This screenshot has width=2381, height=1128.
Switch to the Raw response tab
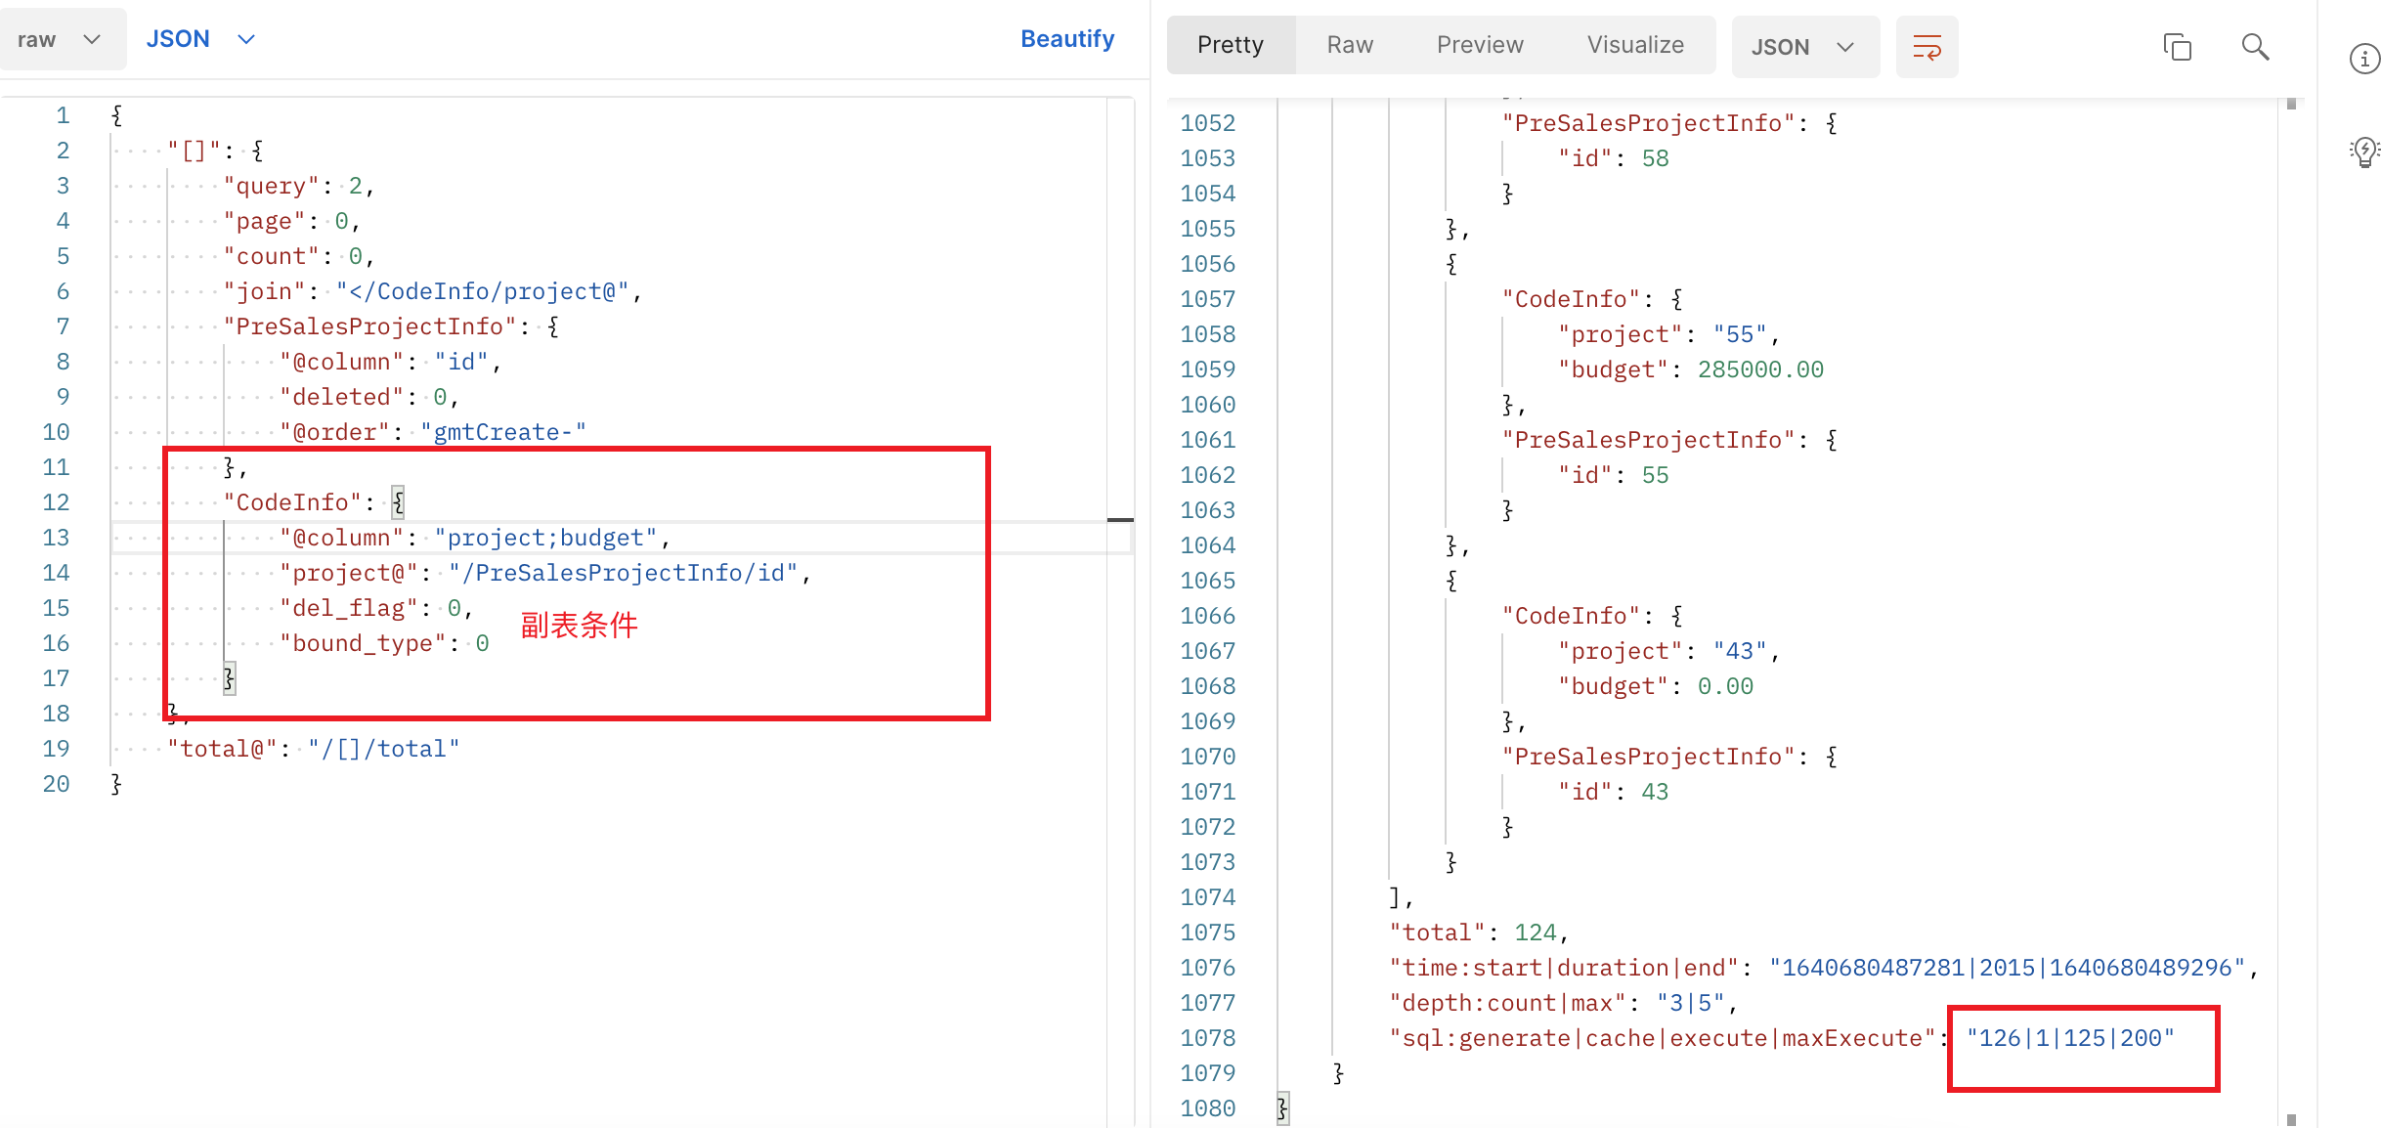tap(1350, 45)
